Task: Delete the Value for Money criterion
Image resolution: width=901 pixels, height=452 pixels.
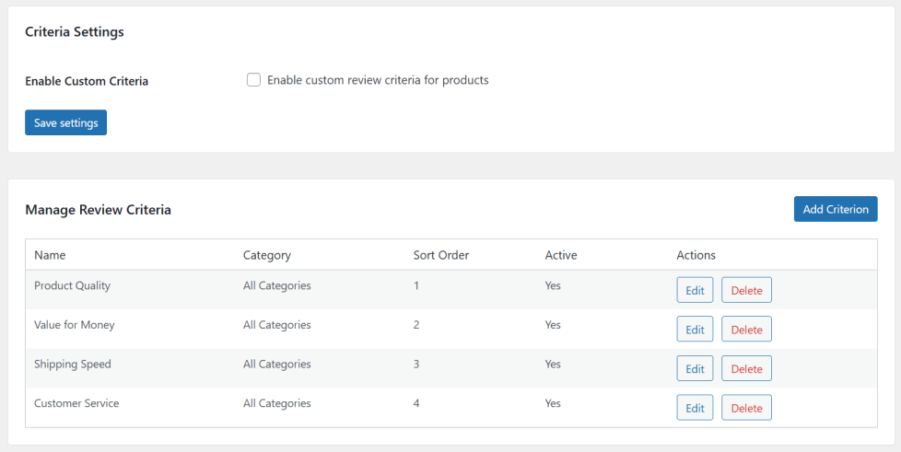Action: click(746, 330)
